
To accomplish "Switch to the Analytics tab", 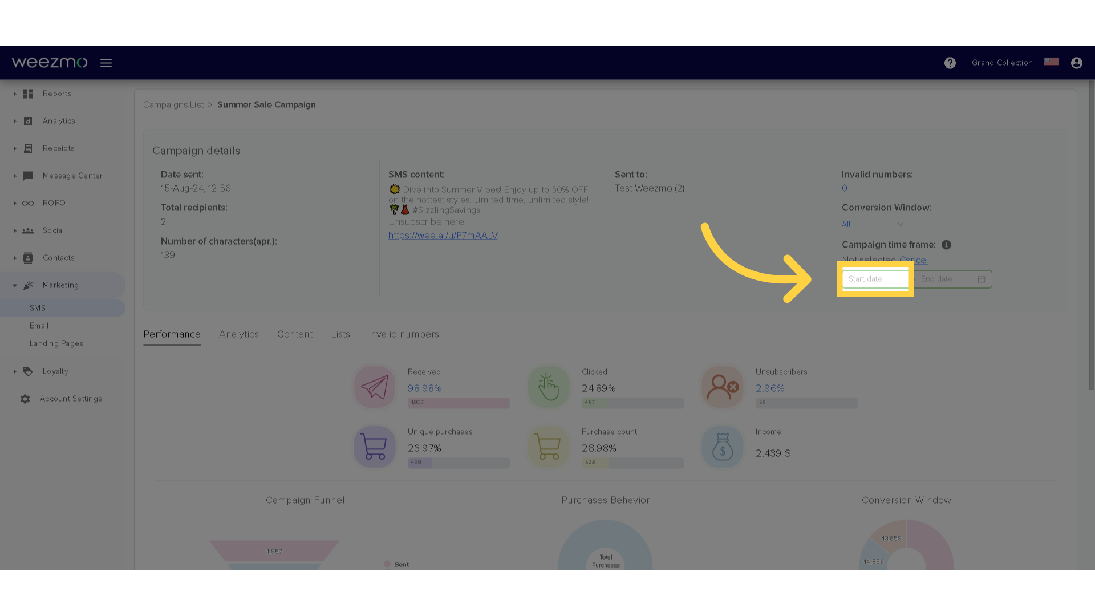I will point(239,334).
